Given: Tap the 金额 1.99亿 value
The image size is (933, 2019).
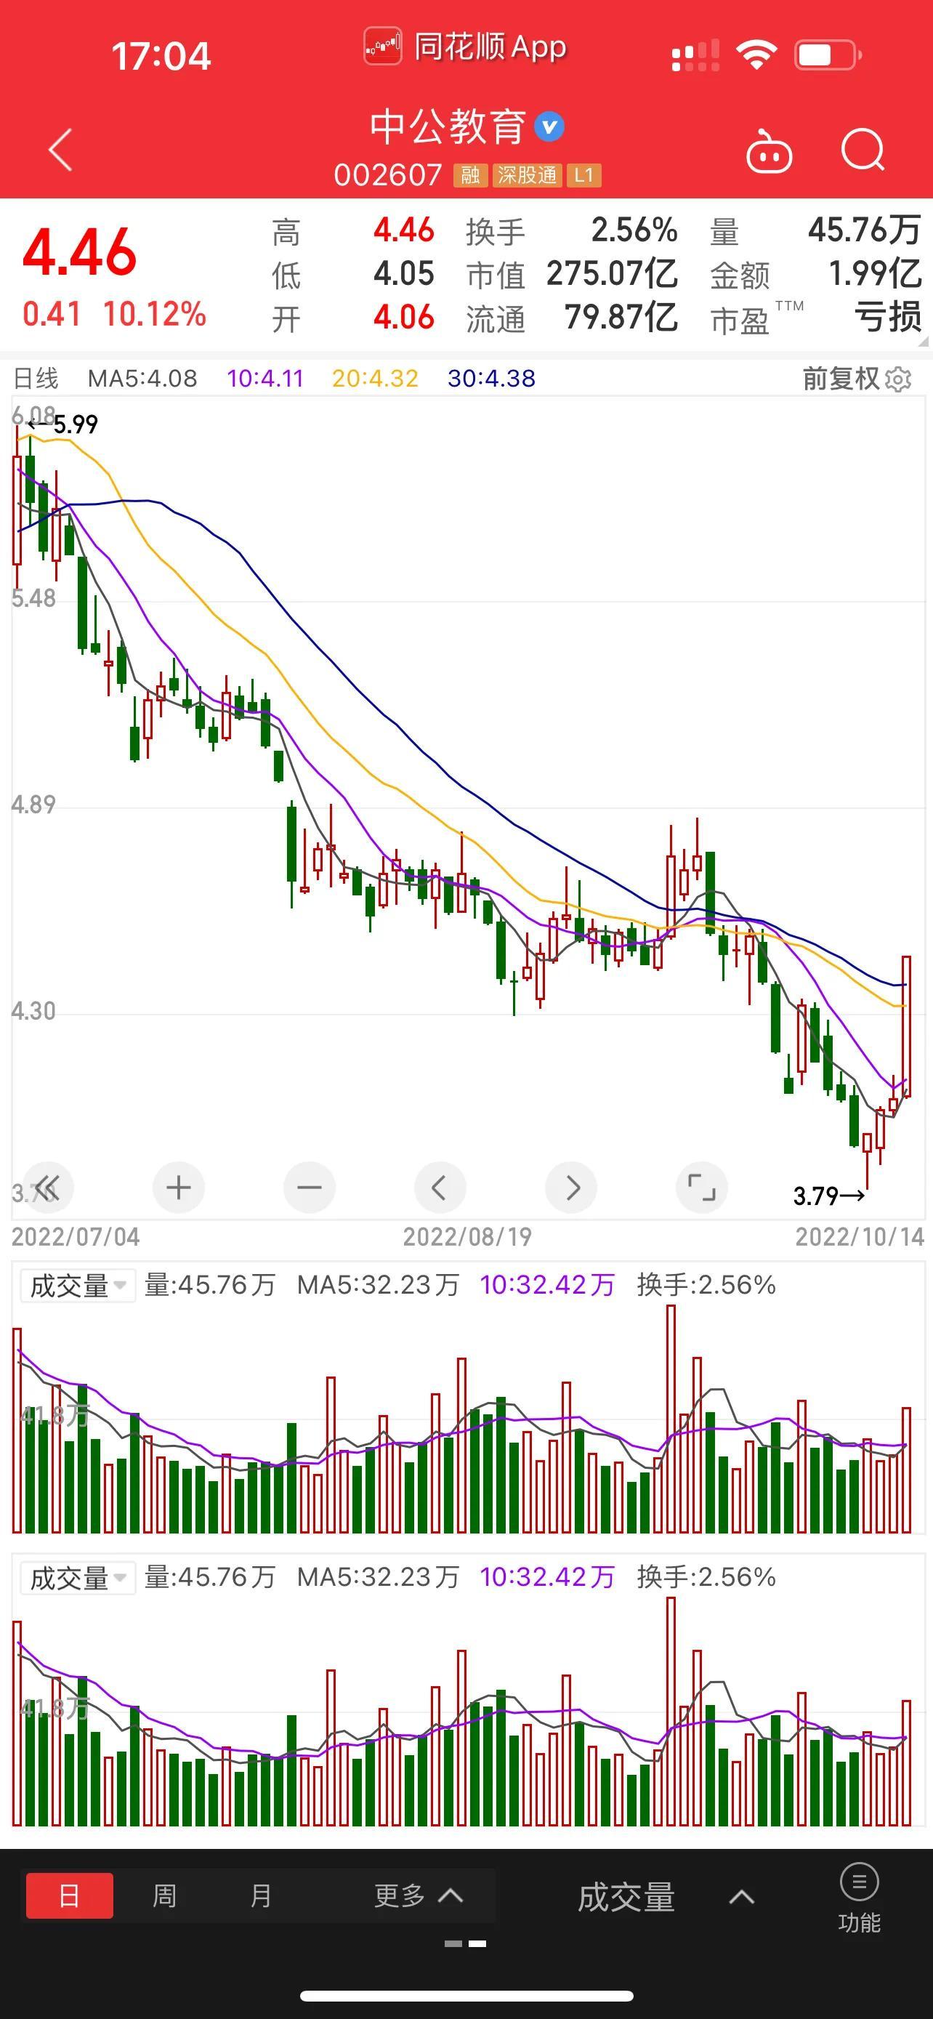Looking at the screenshot, I should (874, 274).
